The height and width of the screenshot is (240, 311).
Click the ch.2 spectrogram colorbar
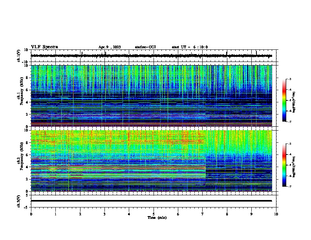tap(284, 165)
